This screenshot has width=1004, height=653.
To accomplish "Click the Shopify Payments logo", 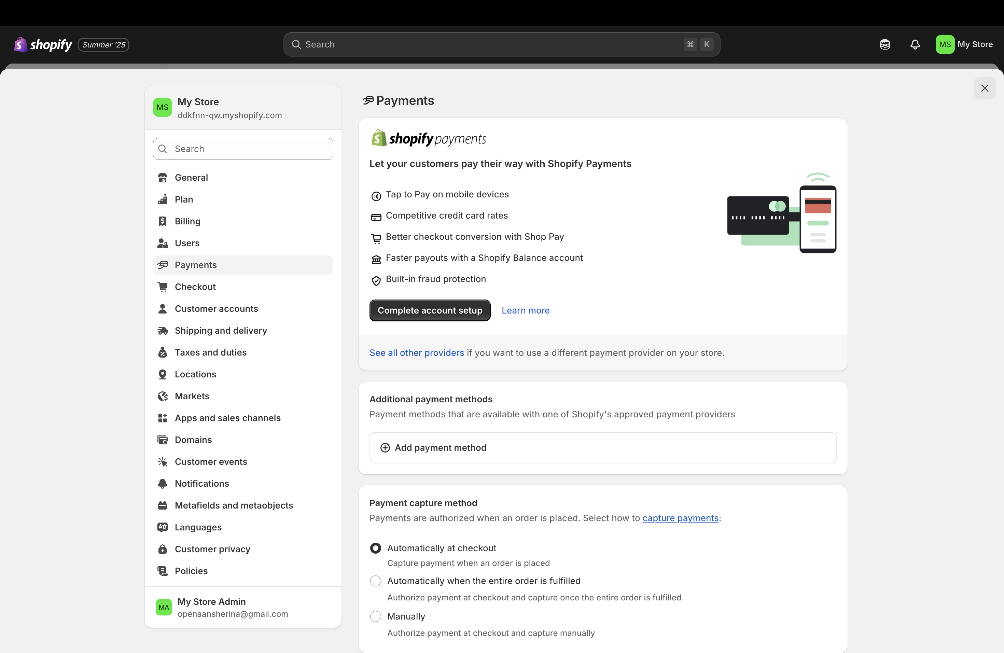I will [429, 138].
